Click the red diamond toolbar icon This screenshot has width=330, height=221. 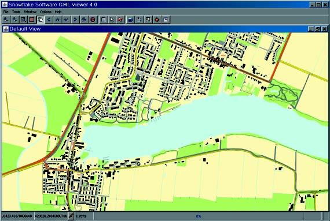point(157,20)
